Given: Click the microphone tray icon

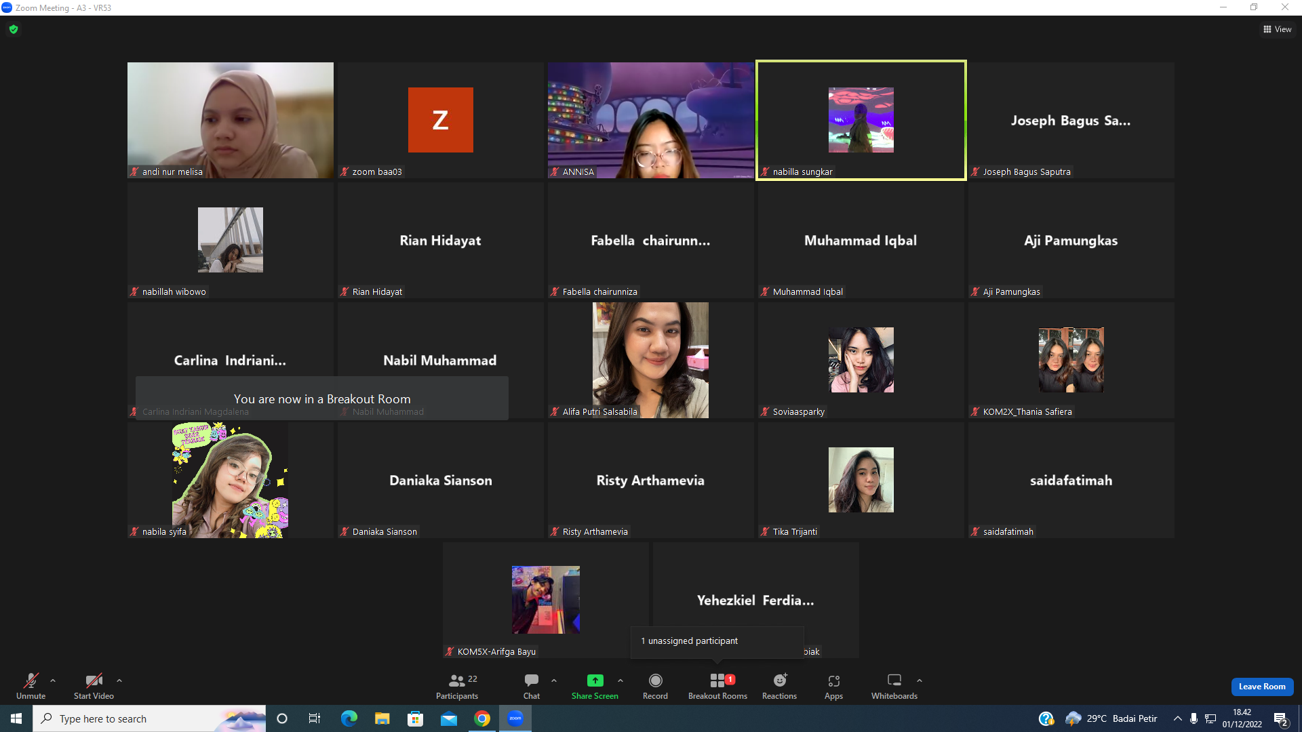Looking at the screenshot, I should coord(1193,718).
